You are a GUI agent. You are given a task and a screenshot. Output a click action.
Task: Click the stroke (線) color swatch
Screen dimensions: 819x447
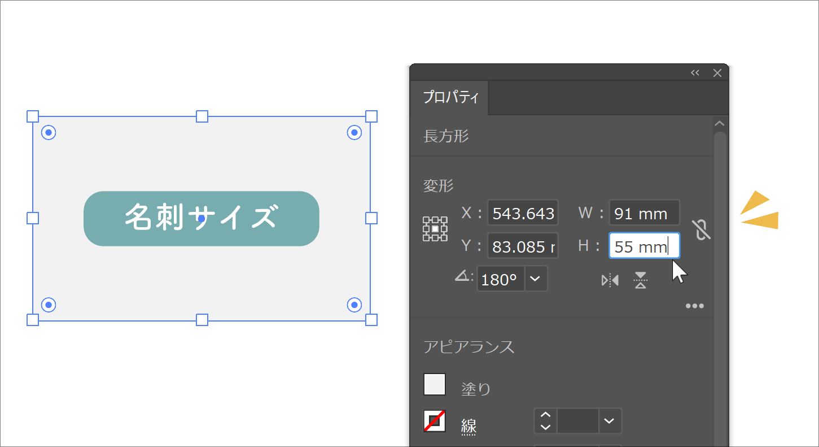coord(435,421)
